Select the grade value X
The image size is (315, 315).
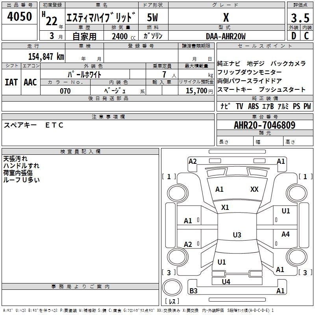tap(226, 17)
